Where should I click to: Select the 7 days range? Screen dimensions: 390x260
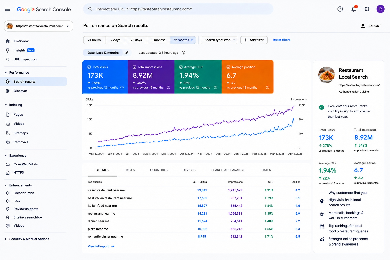pyautogui.click(x=116, y=40)
